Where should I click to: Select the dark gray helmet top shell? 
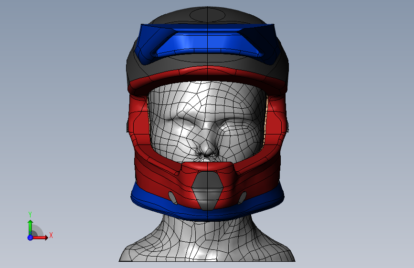tap(208, 16)
